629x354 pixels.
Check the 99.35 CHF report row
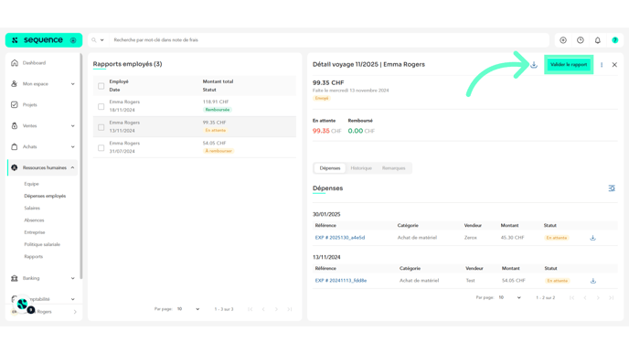coord(101,127)
